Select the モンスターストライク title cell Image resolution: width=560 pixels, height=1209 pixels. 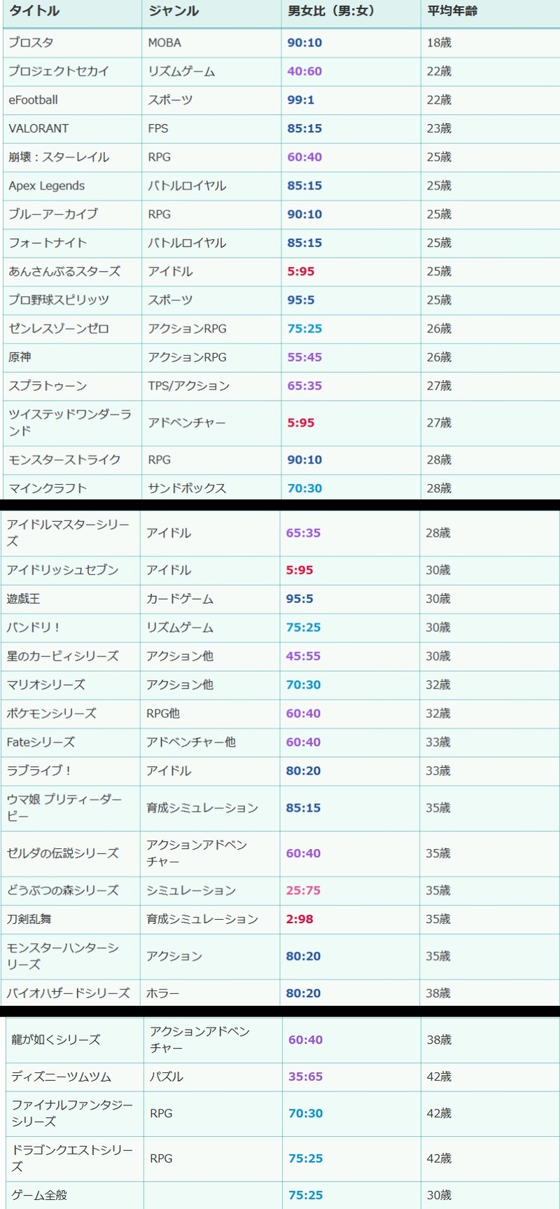click(72, 460)
